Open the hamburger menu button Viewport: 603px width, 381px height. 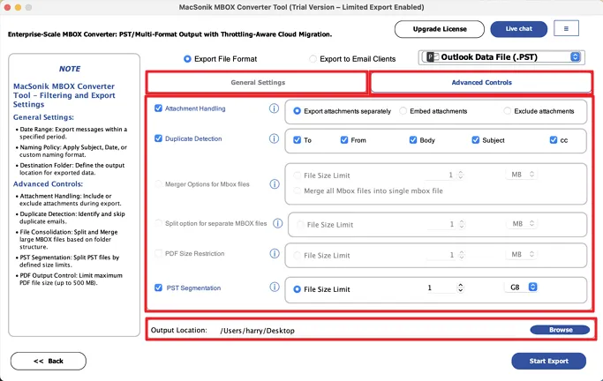tap(566, 28)
